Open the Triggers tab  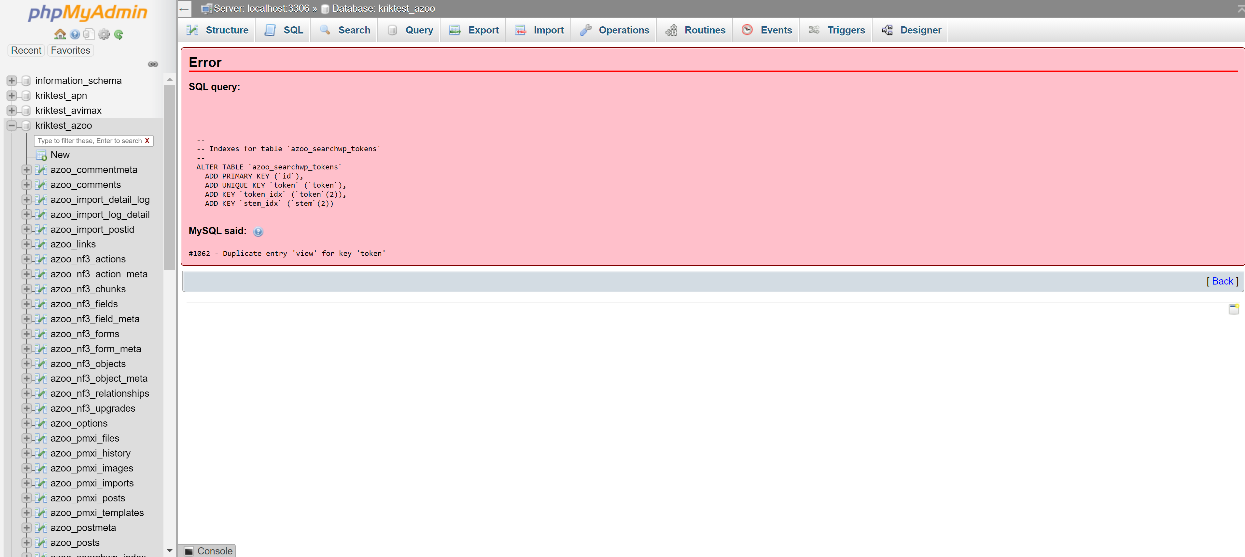click(836, 30)
